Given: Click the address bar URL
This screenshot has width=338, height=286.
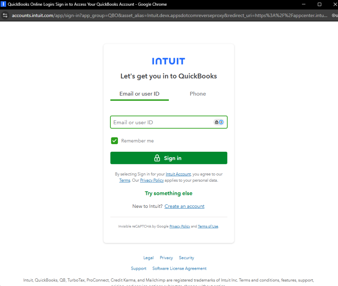Looking at the screenshot, I should click(170, 16).
